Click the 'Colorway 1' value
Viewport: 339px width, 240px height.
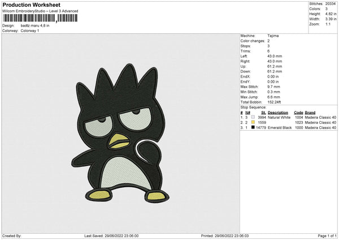[30, 31]
